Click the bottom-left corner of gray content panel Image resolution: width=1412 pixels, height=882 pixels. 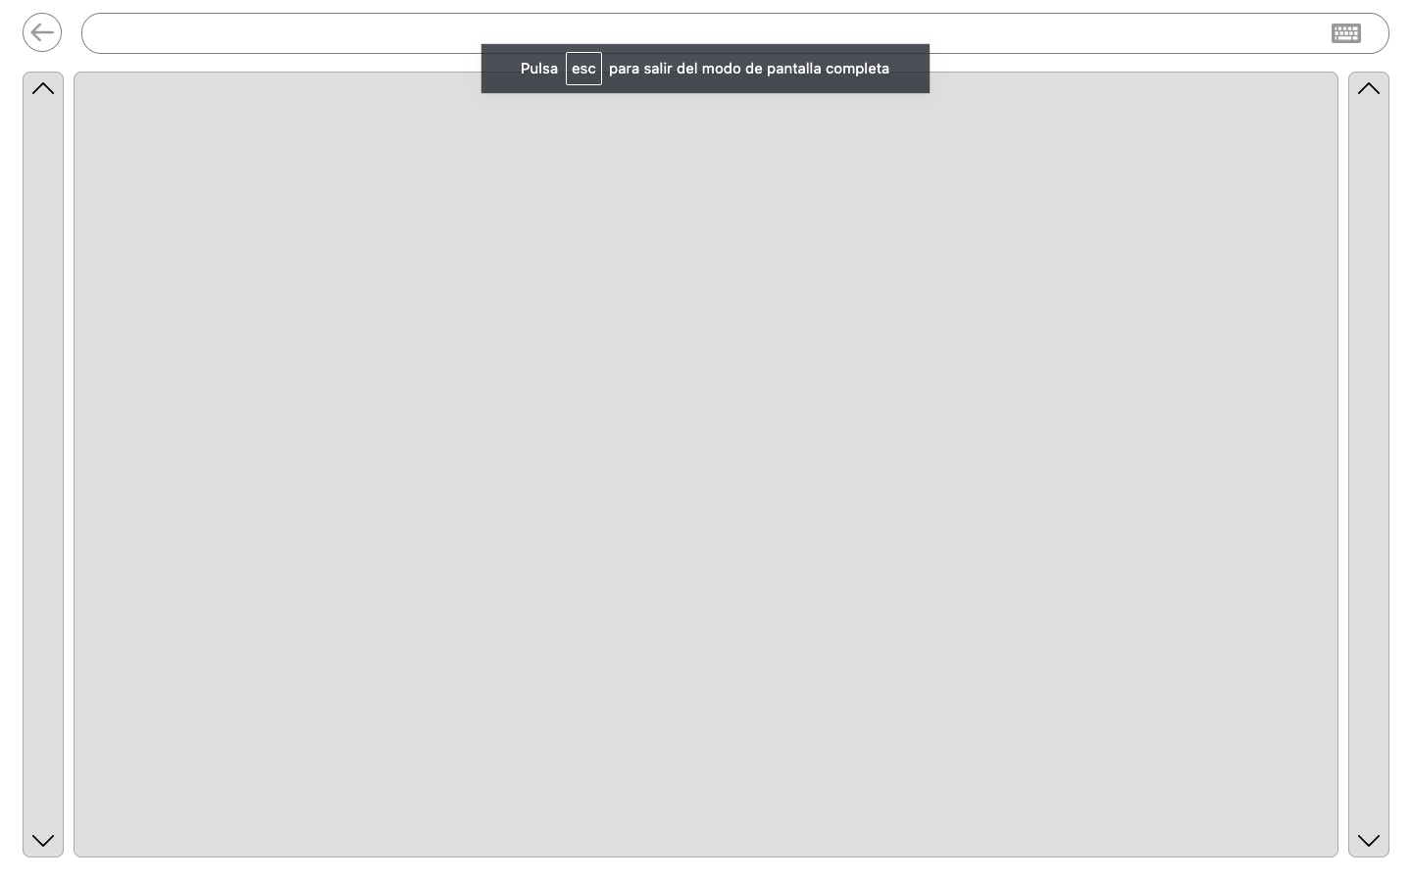click(80, 851)
